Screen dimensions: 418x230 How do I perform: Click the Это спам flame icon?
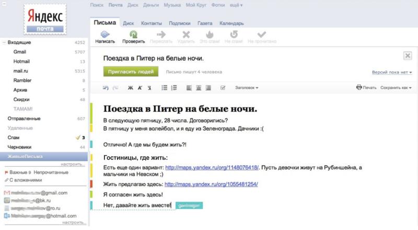[210, 34]
